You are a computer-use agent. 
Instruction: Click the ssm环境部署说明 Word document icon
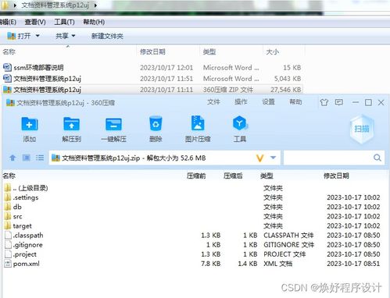[7, 68]
